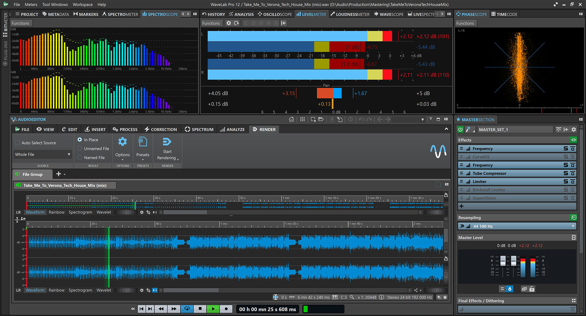The width and height of the screenshot is (586, 316).
Task: Open the Limiter plug-in window icon
Action: click(573, 181)
